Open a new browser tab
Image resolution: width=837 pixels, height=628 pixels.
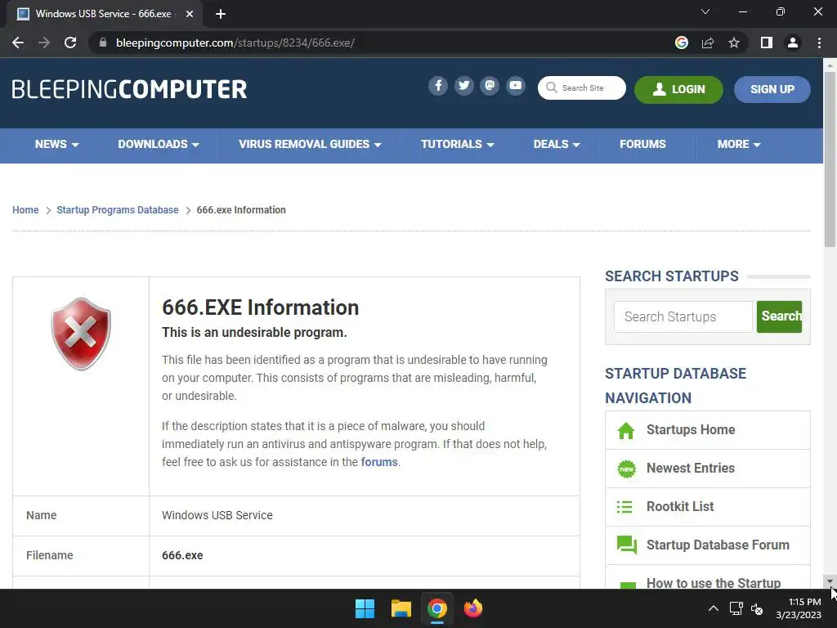click(221, 14)
